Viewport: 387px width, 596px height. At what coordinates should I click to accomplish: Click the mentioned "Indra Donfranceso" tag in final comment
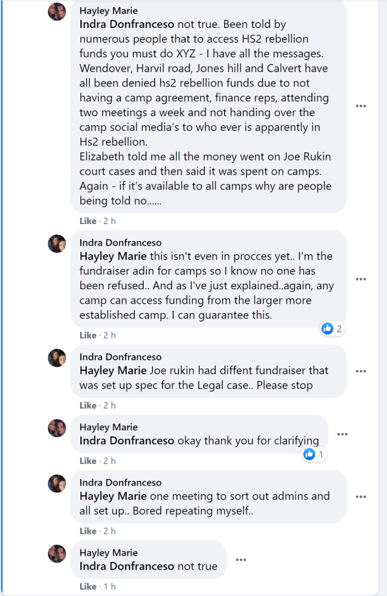coord(126,566)
